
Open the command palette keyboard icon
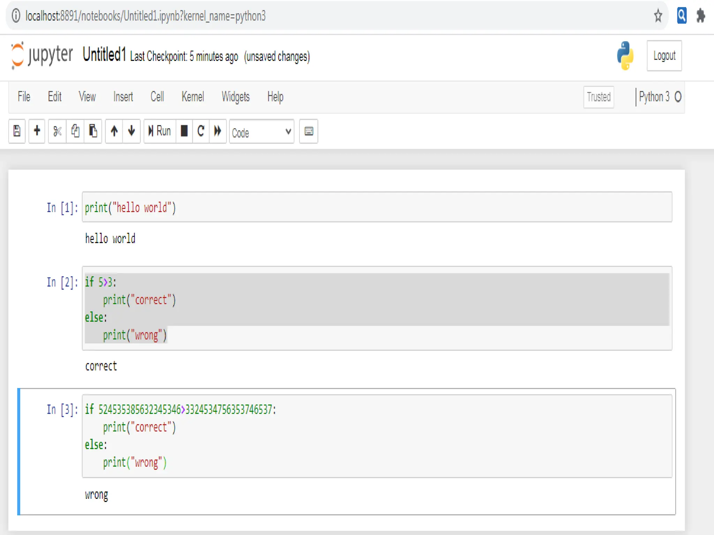click(309, 131)
